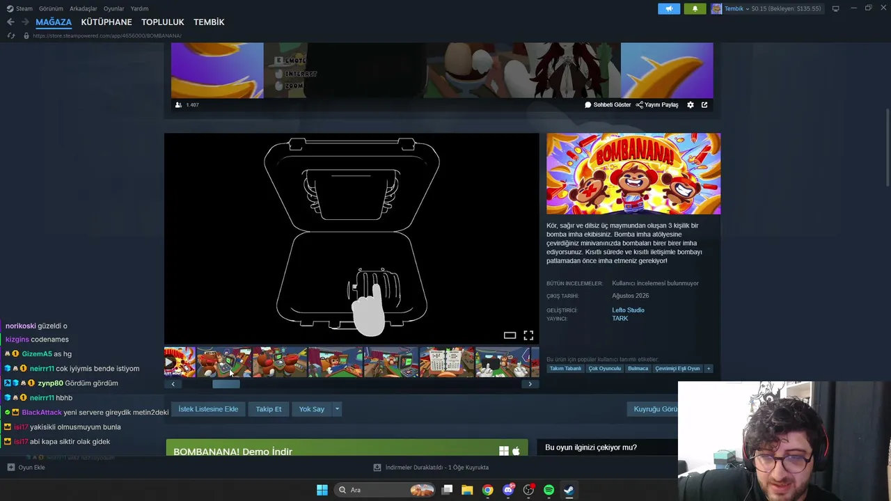The height and width of the screenshot is (501, 891).
Task: Switch to the TOPLULUK tab
Action: coord(163,22)
